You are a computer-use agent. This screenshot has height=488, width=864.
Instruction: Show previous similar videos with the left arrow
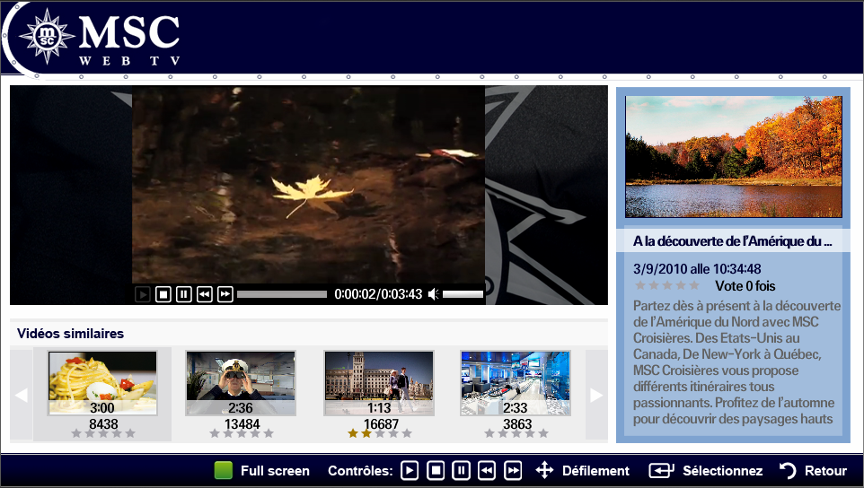point(22,395)
